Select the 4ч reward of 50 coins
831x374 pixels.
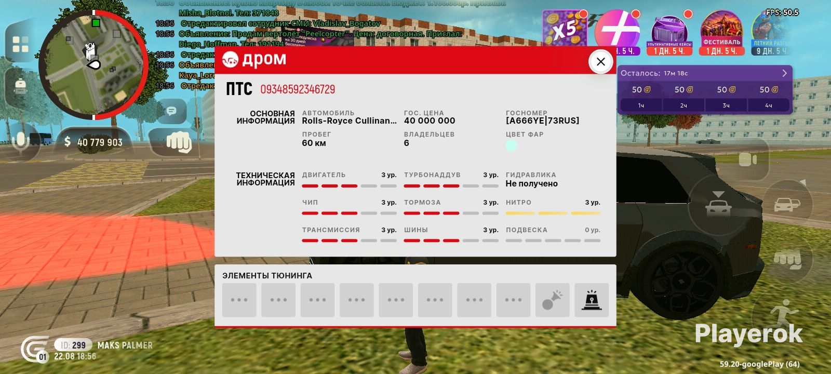[x=769, y=97]
